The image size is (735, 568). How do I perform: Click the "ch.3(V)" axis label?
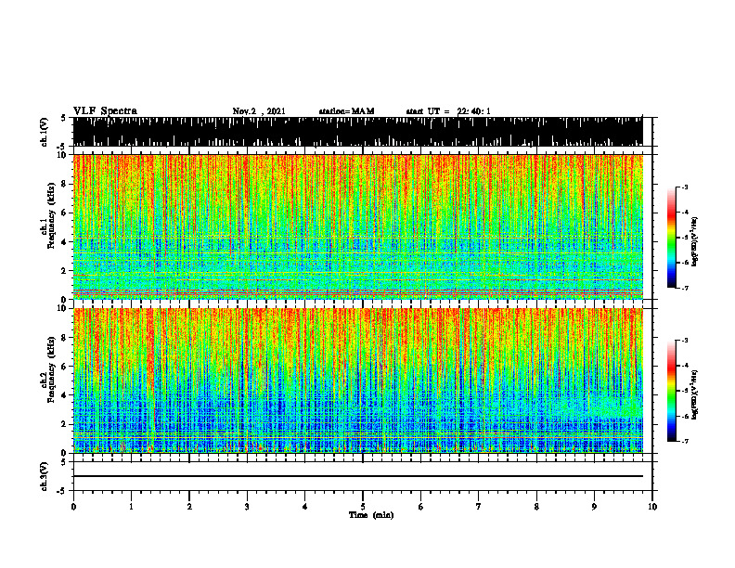tap(45, 476)
